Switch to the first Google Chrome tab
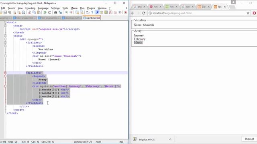The image size is (257, 144). 139,7
